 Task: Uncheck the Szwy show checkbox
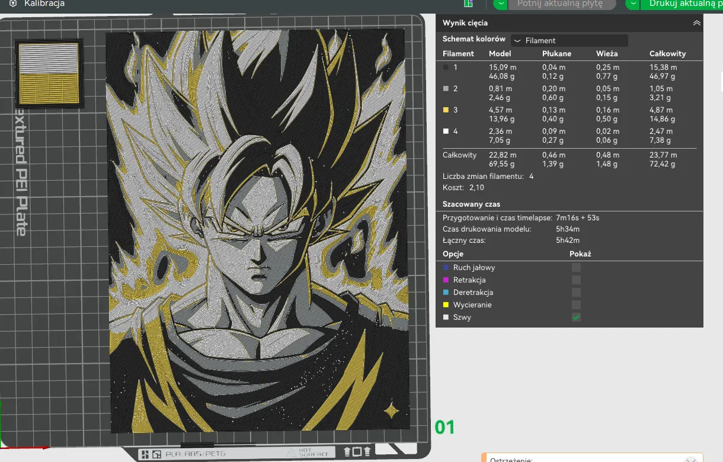576,317
